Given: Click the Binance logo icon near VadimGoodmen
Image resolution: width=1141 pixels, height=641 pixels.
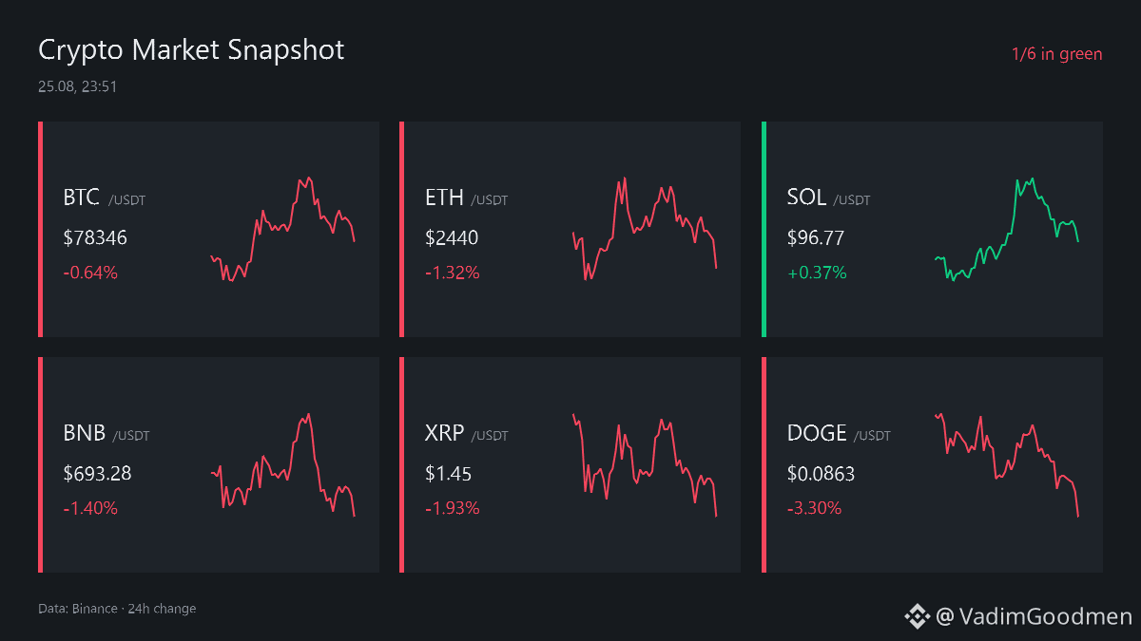Looking at the screenshot, I should [x=917, y=617].
